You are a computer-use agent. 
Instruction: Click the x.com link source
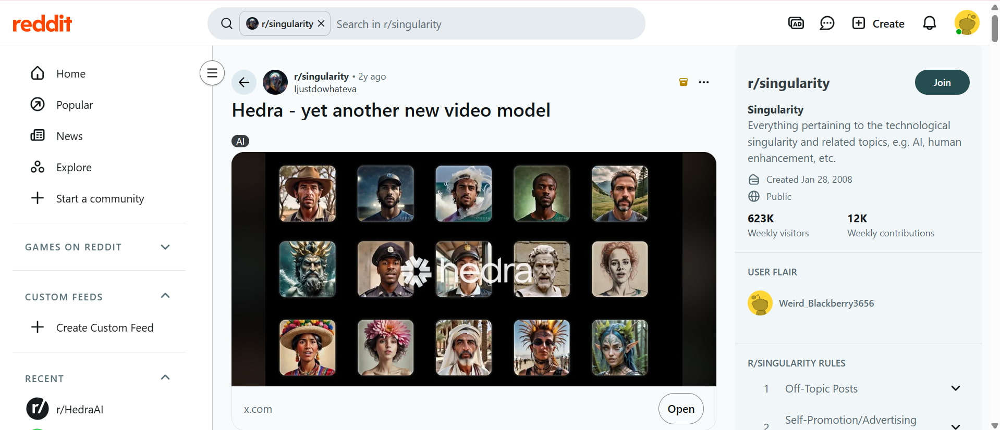pos(258,409)
